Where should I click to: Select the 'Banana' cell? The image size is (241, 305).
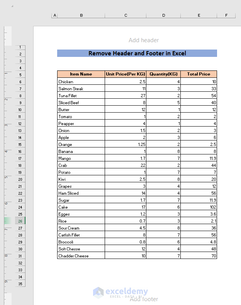(x=81, y=151)
